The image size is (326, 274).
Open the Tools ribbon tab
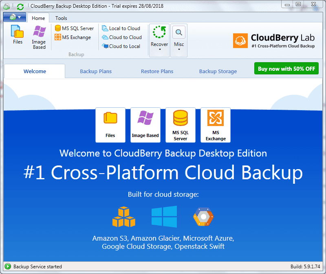tap(61, 18)
